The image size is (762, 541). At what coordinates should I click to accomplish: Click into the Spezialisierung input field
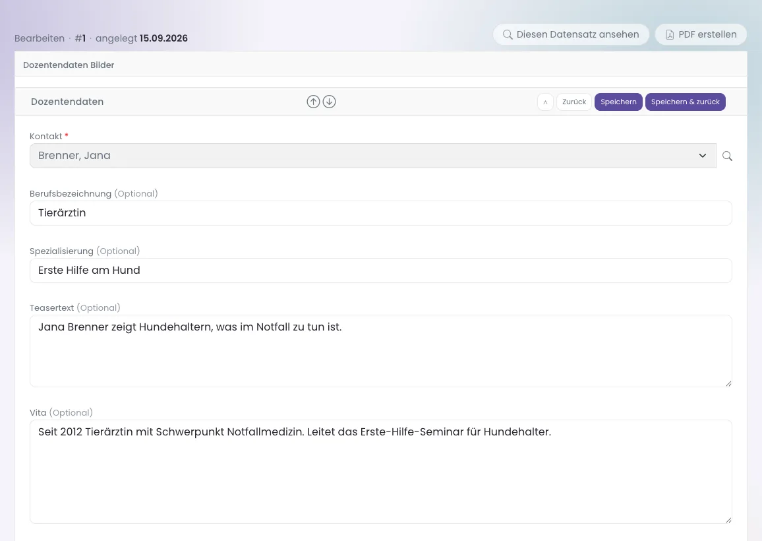[380, 270]
